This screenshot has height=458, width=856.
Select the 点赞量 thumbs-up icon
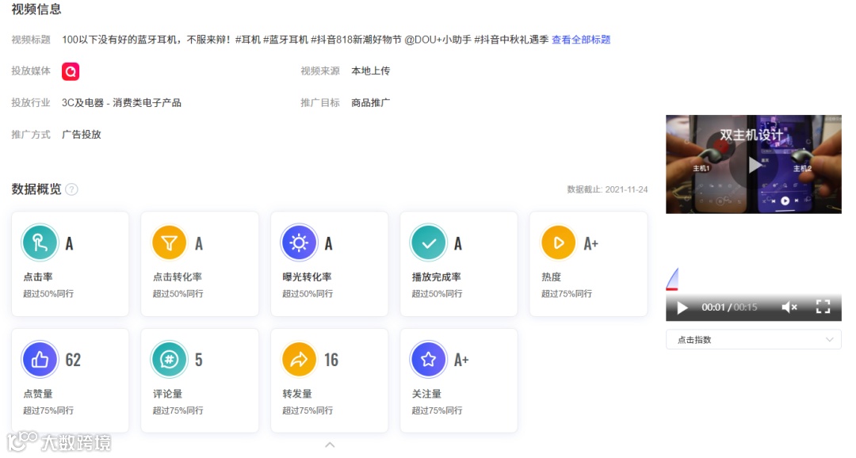pos(40,359)
